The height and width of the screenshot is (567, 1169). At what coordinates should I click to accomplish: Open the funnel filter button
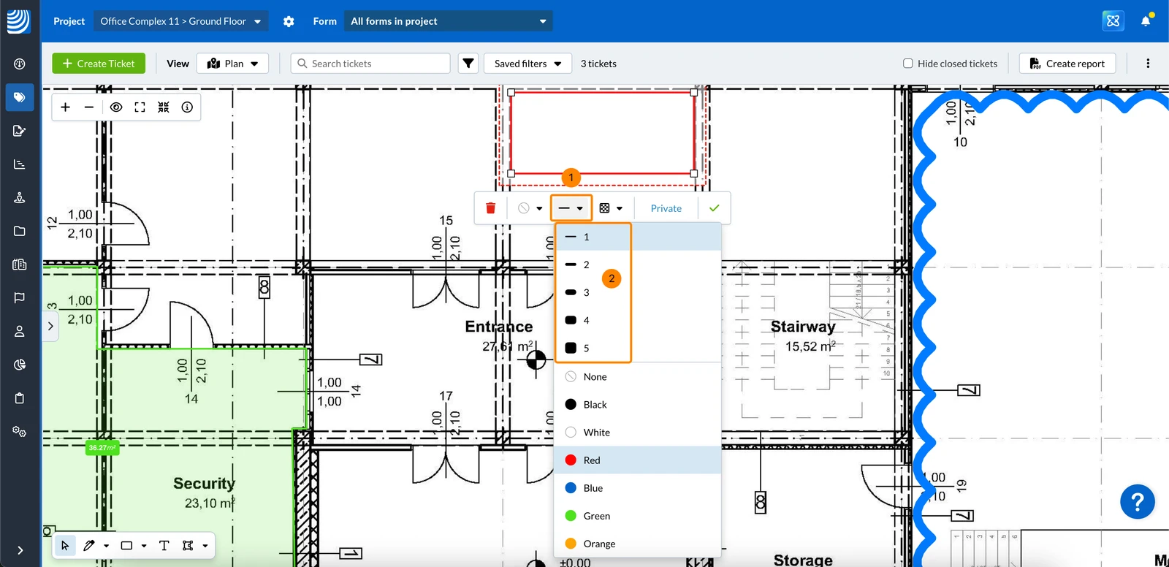(468, 64)
